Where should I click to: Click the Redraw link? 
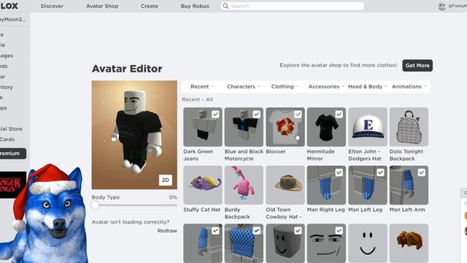coord(167,231)
